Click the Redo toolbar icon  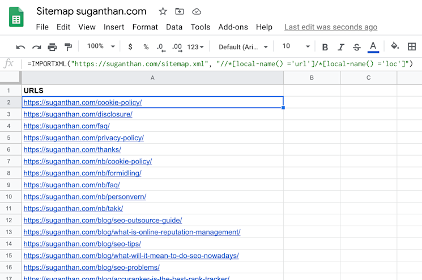37,48
